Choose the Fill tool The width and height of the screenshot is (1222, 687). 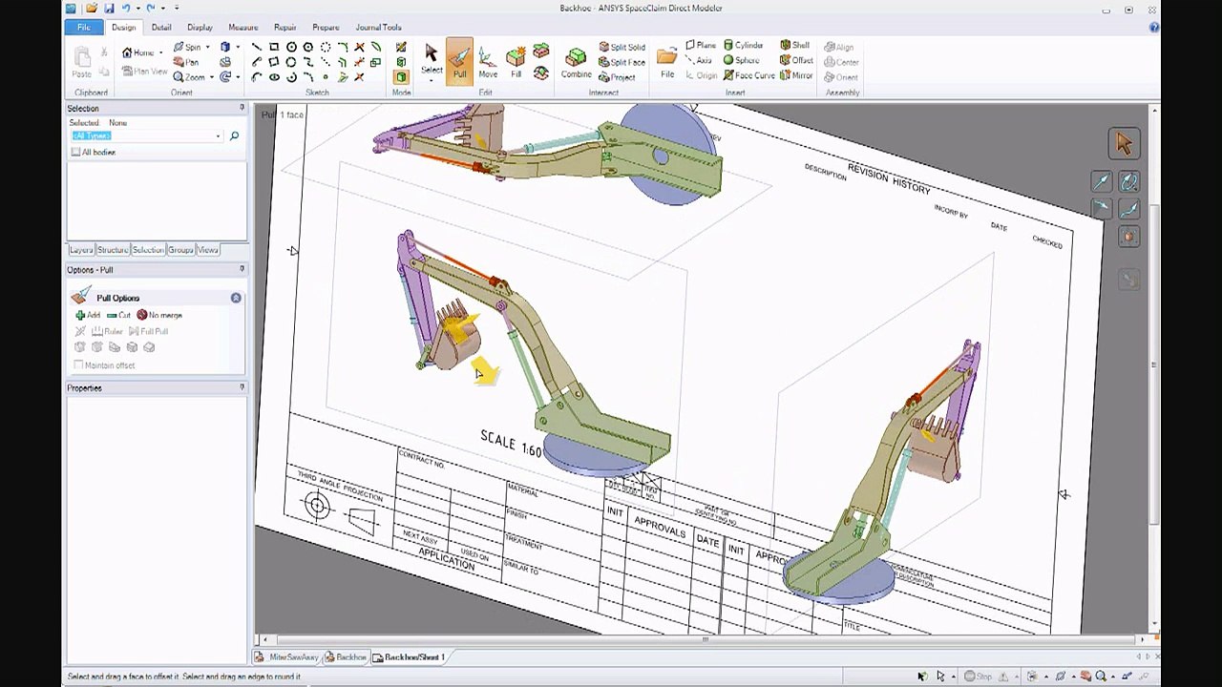pyautogui.click(x=516, y=61)
